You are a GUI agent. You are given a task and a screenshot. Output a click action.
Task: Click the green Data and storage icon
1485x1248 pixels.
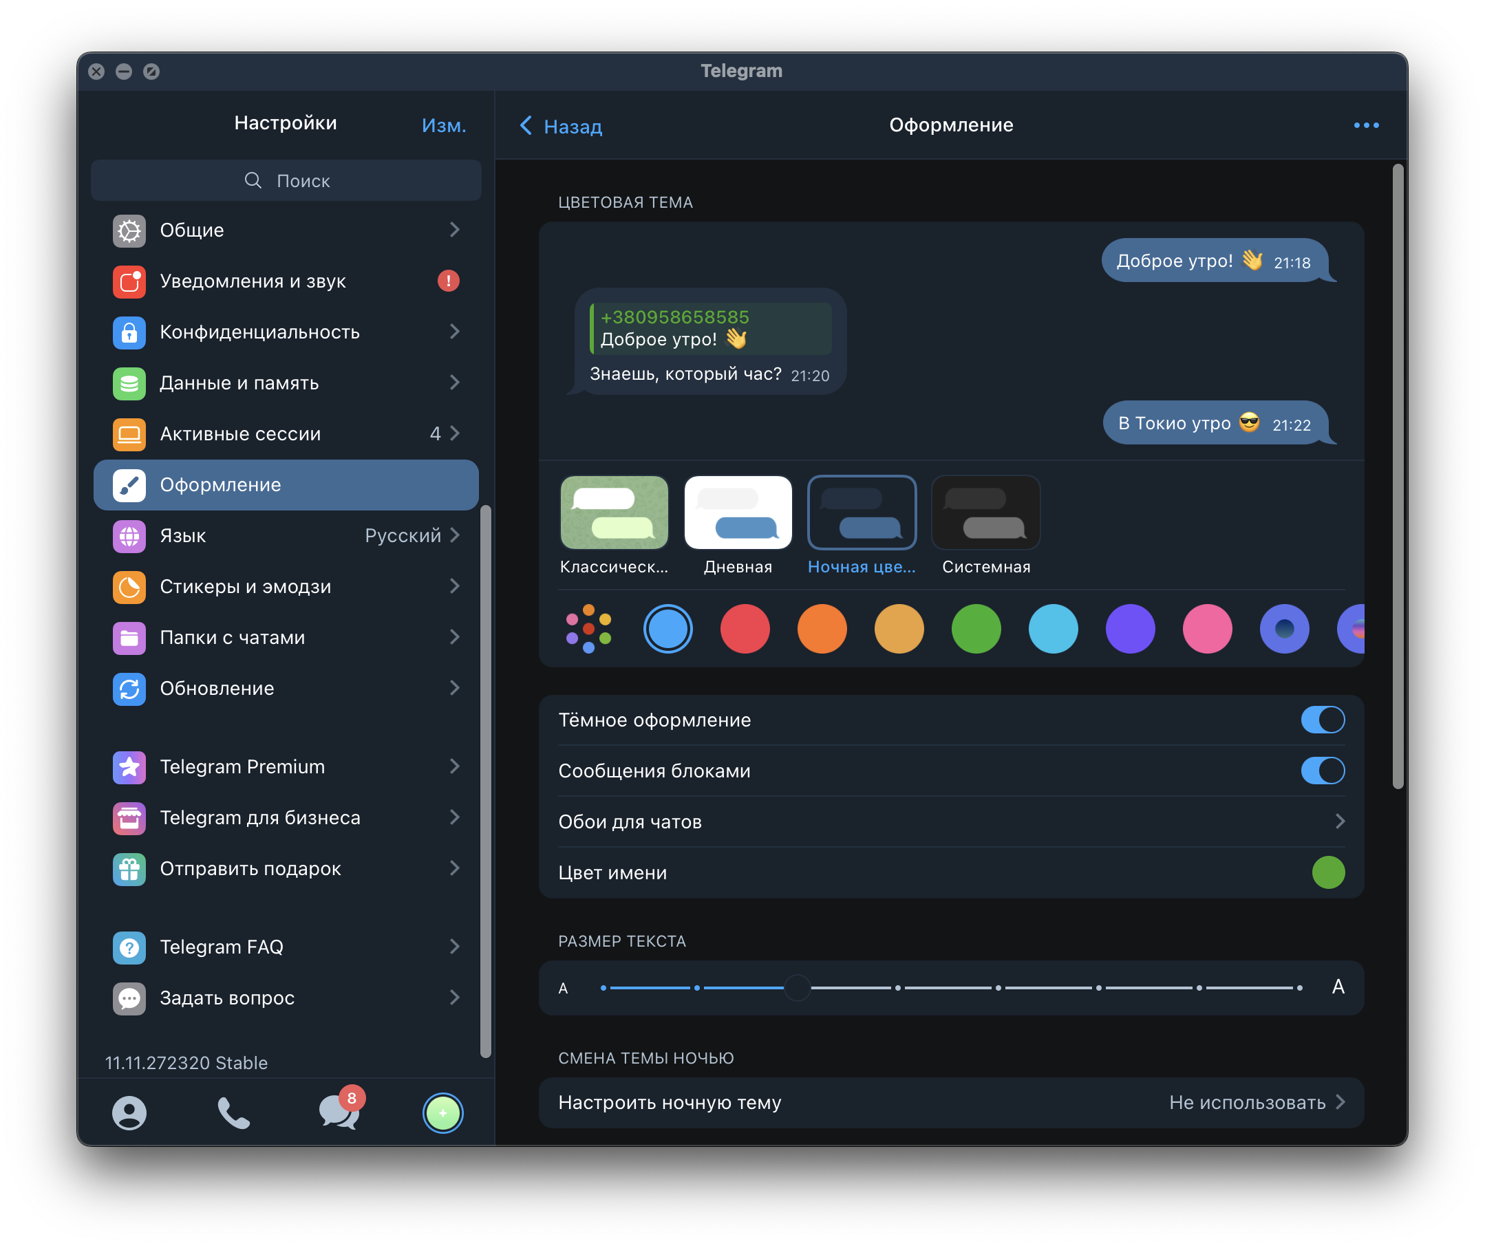129,383
